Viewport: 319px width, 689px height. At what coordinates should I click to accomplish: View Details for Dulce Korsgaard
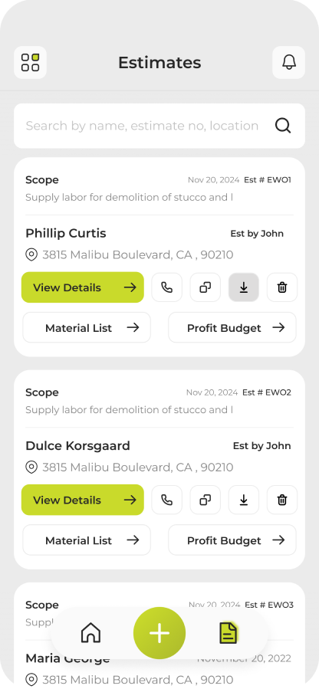(x=83, y=500)
